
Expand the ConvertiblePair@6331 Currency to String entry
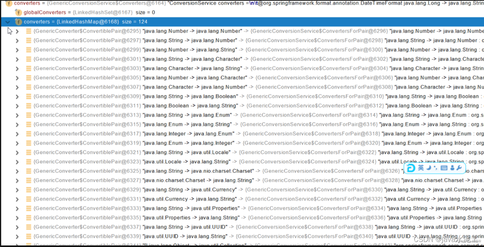click(x=17, y=199)
